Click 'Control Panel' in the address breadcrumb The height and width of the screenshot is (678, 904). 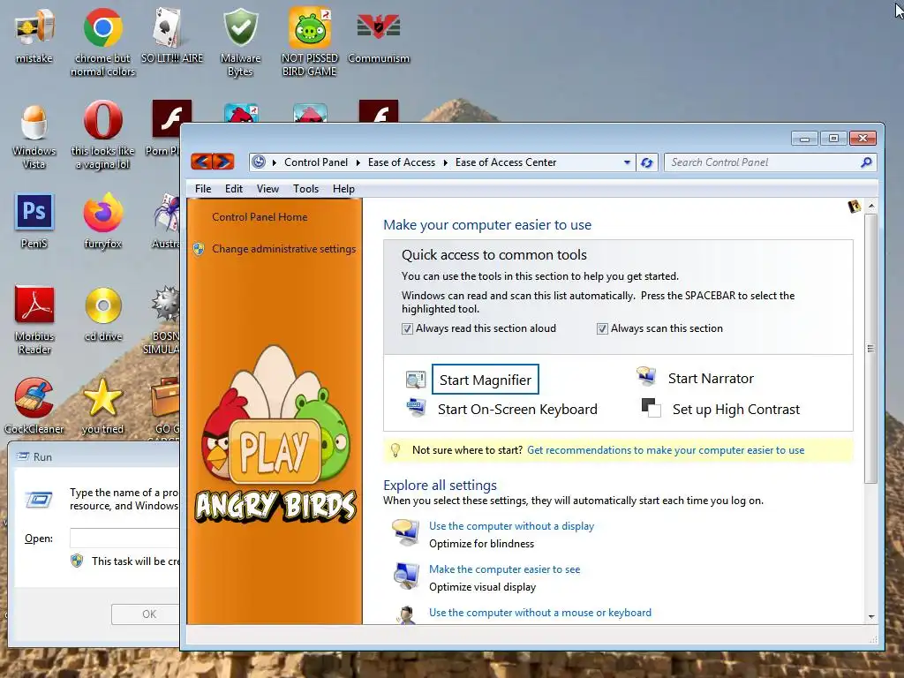coord(316,162)
